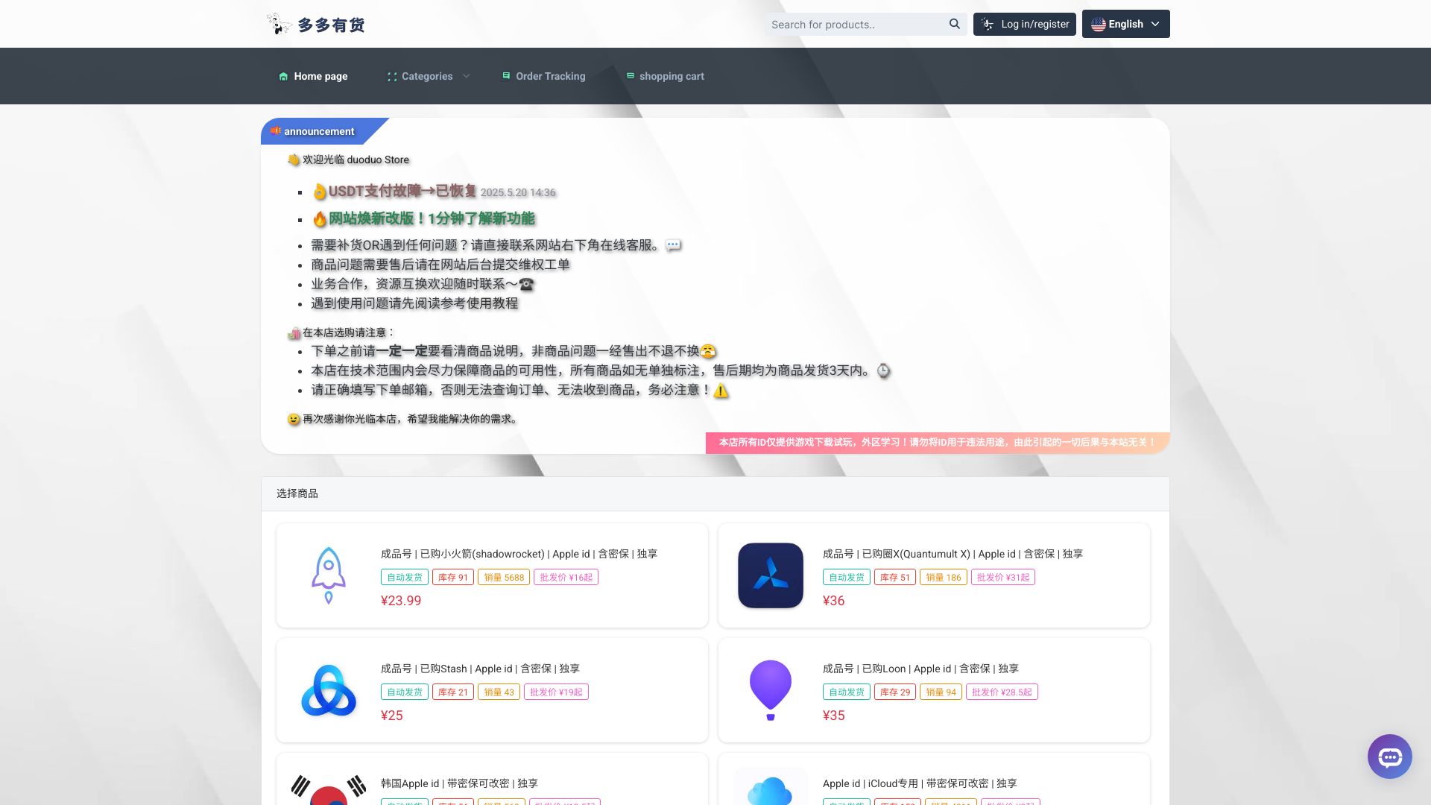The width and height of the screenshot is (1431, 805).
Task: Click the login user icon
Action: tap(988, 24)
